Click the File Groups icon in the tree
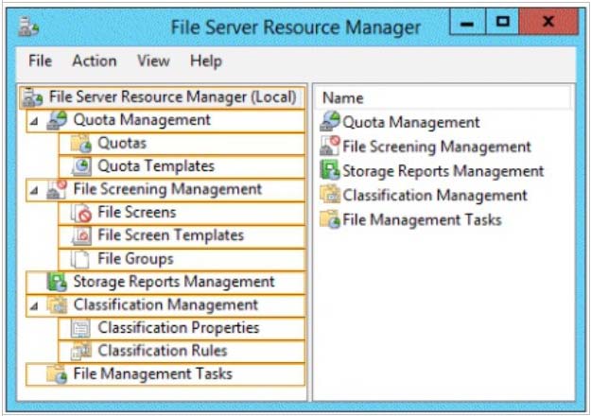The image size is (591, 416). click(x=80, y=259)
